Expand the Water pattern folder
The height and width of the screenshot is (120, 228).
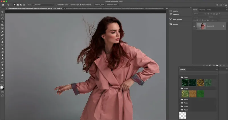180,99
